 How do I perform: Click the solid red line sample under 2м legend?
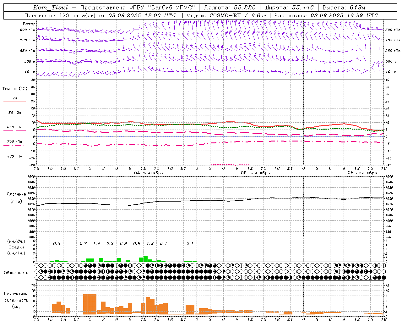(x=15, y=102)
